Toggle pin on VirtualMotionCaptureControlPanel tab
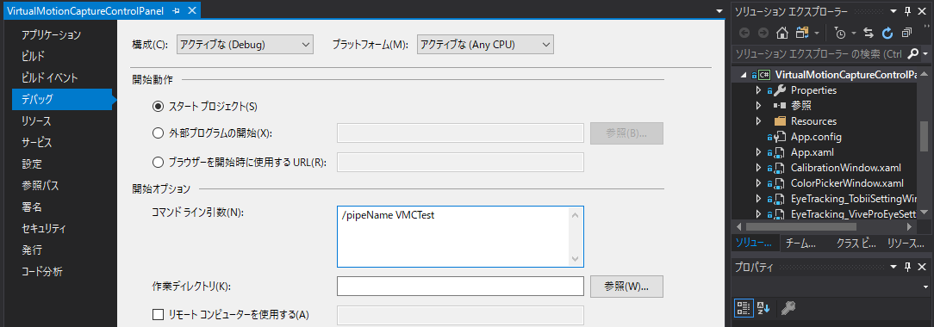The height and width of the screenshot is (327, 934). point(176,10)
